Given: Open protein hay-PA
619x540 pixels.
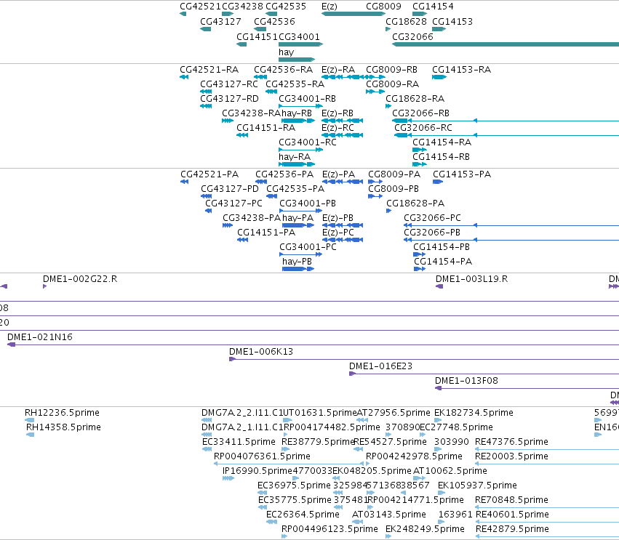Looking at the screenshot, I should click(297, 219).
